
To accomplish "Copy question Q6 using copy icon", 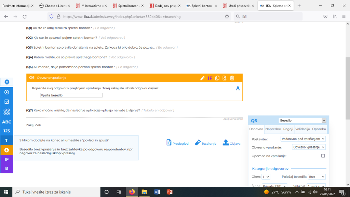I will pyautogui.click(x=217, y=78).
